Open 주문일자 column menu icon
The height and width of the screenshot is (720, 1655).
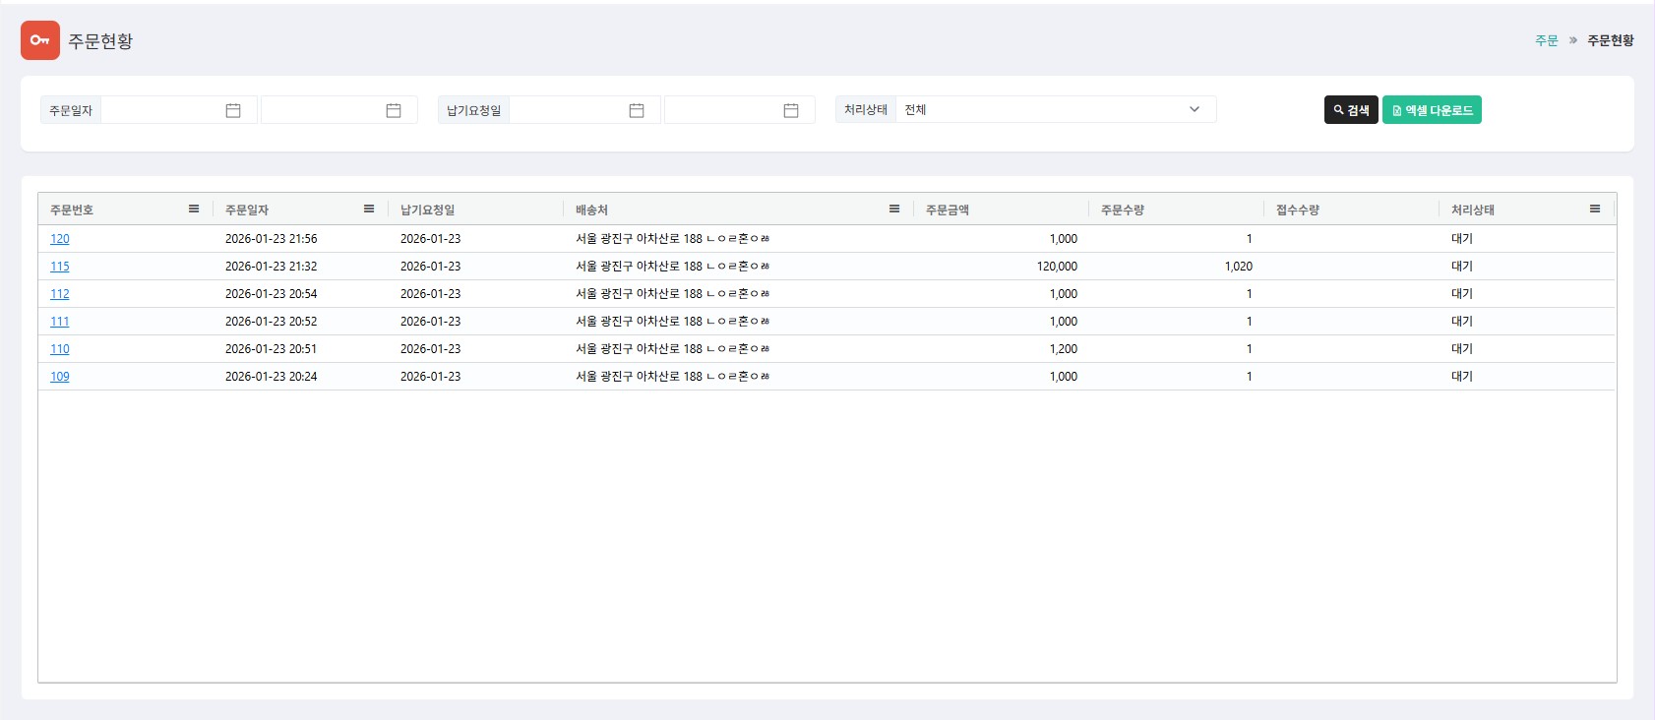point(369,209)
